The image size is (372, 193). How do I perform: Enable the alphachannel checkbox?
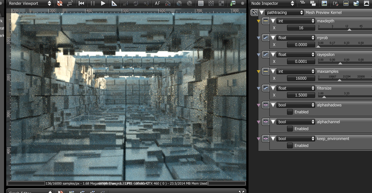click(290, 129)
